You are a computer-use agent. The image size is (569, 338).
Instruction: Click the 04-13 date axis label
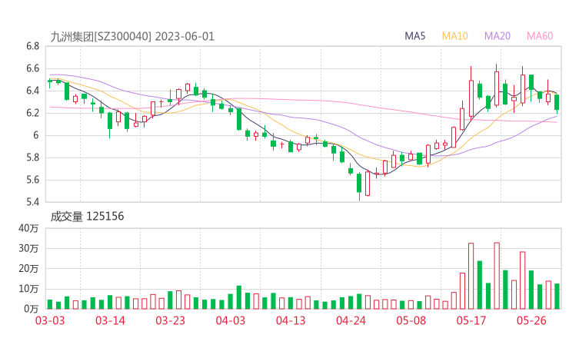tap(291, 320)
